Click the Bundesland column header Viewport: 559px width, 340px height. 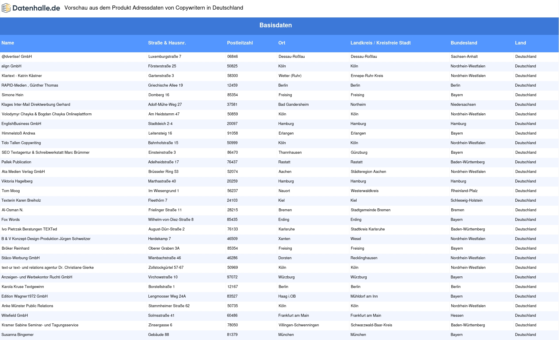[x=464, y=43]
